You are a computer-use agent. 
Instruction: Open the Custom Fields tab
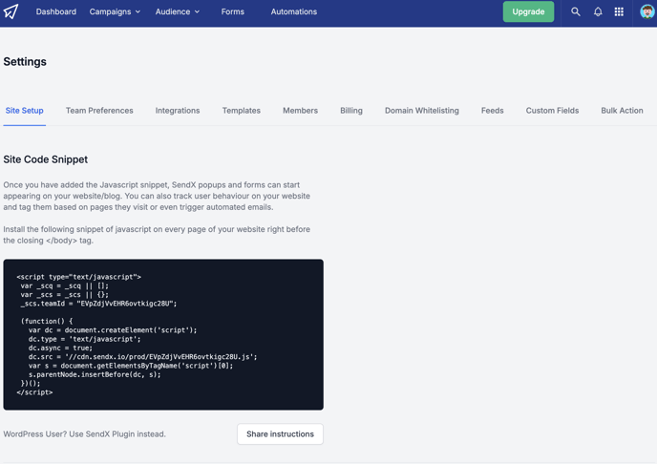pos(552,111)
